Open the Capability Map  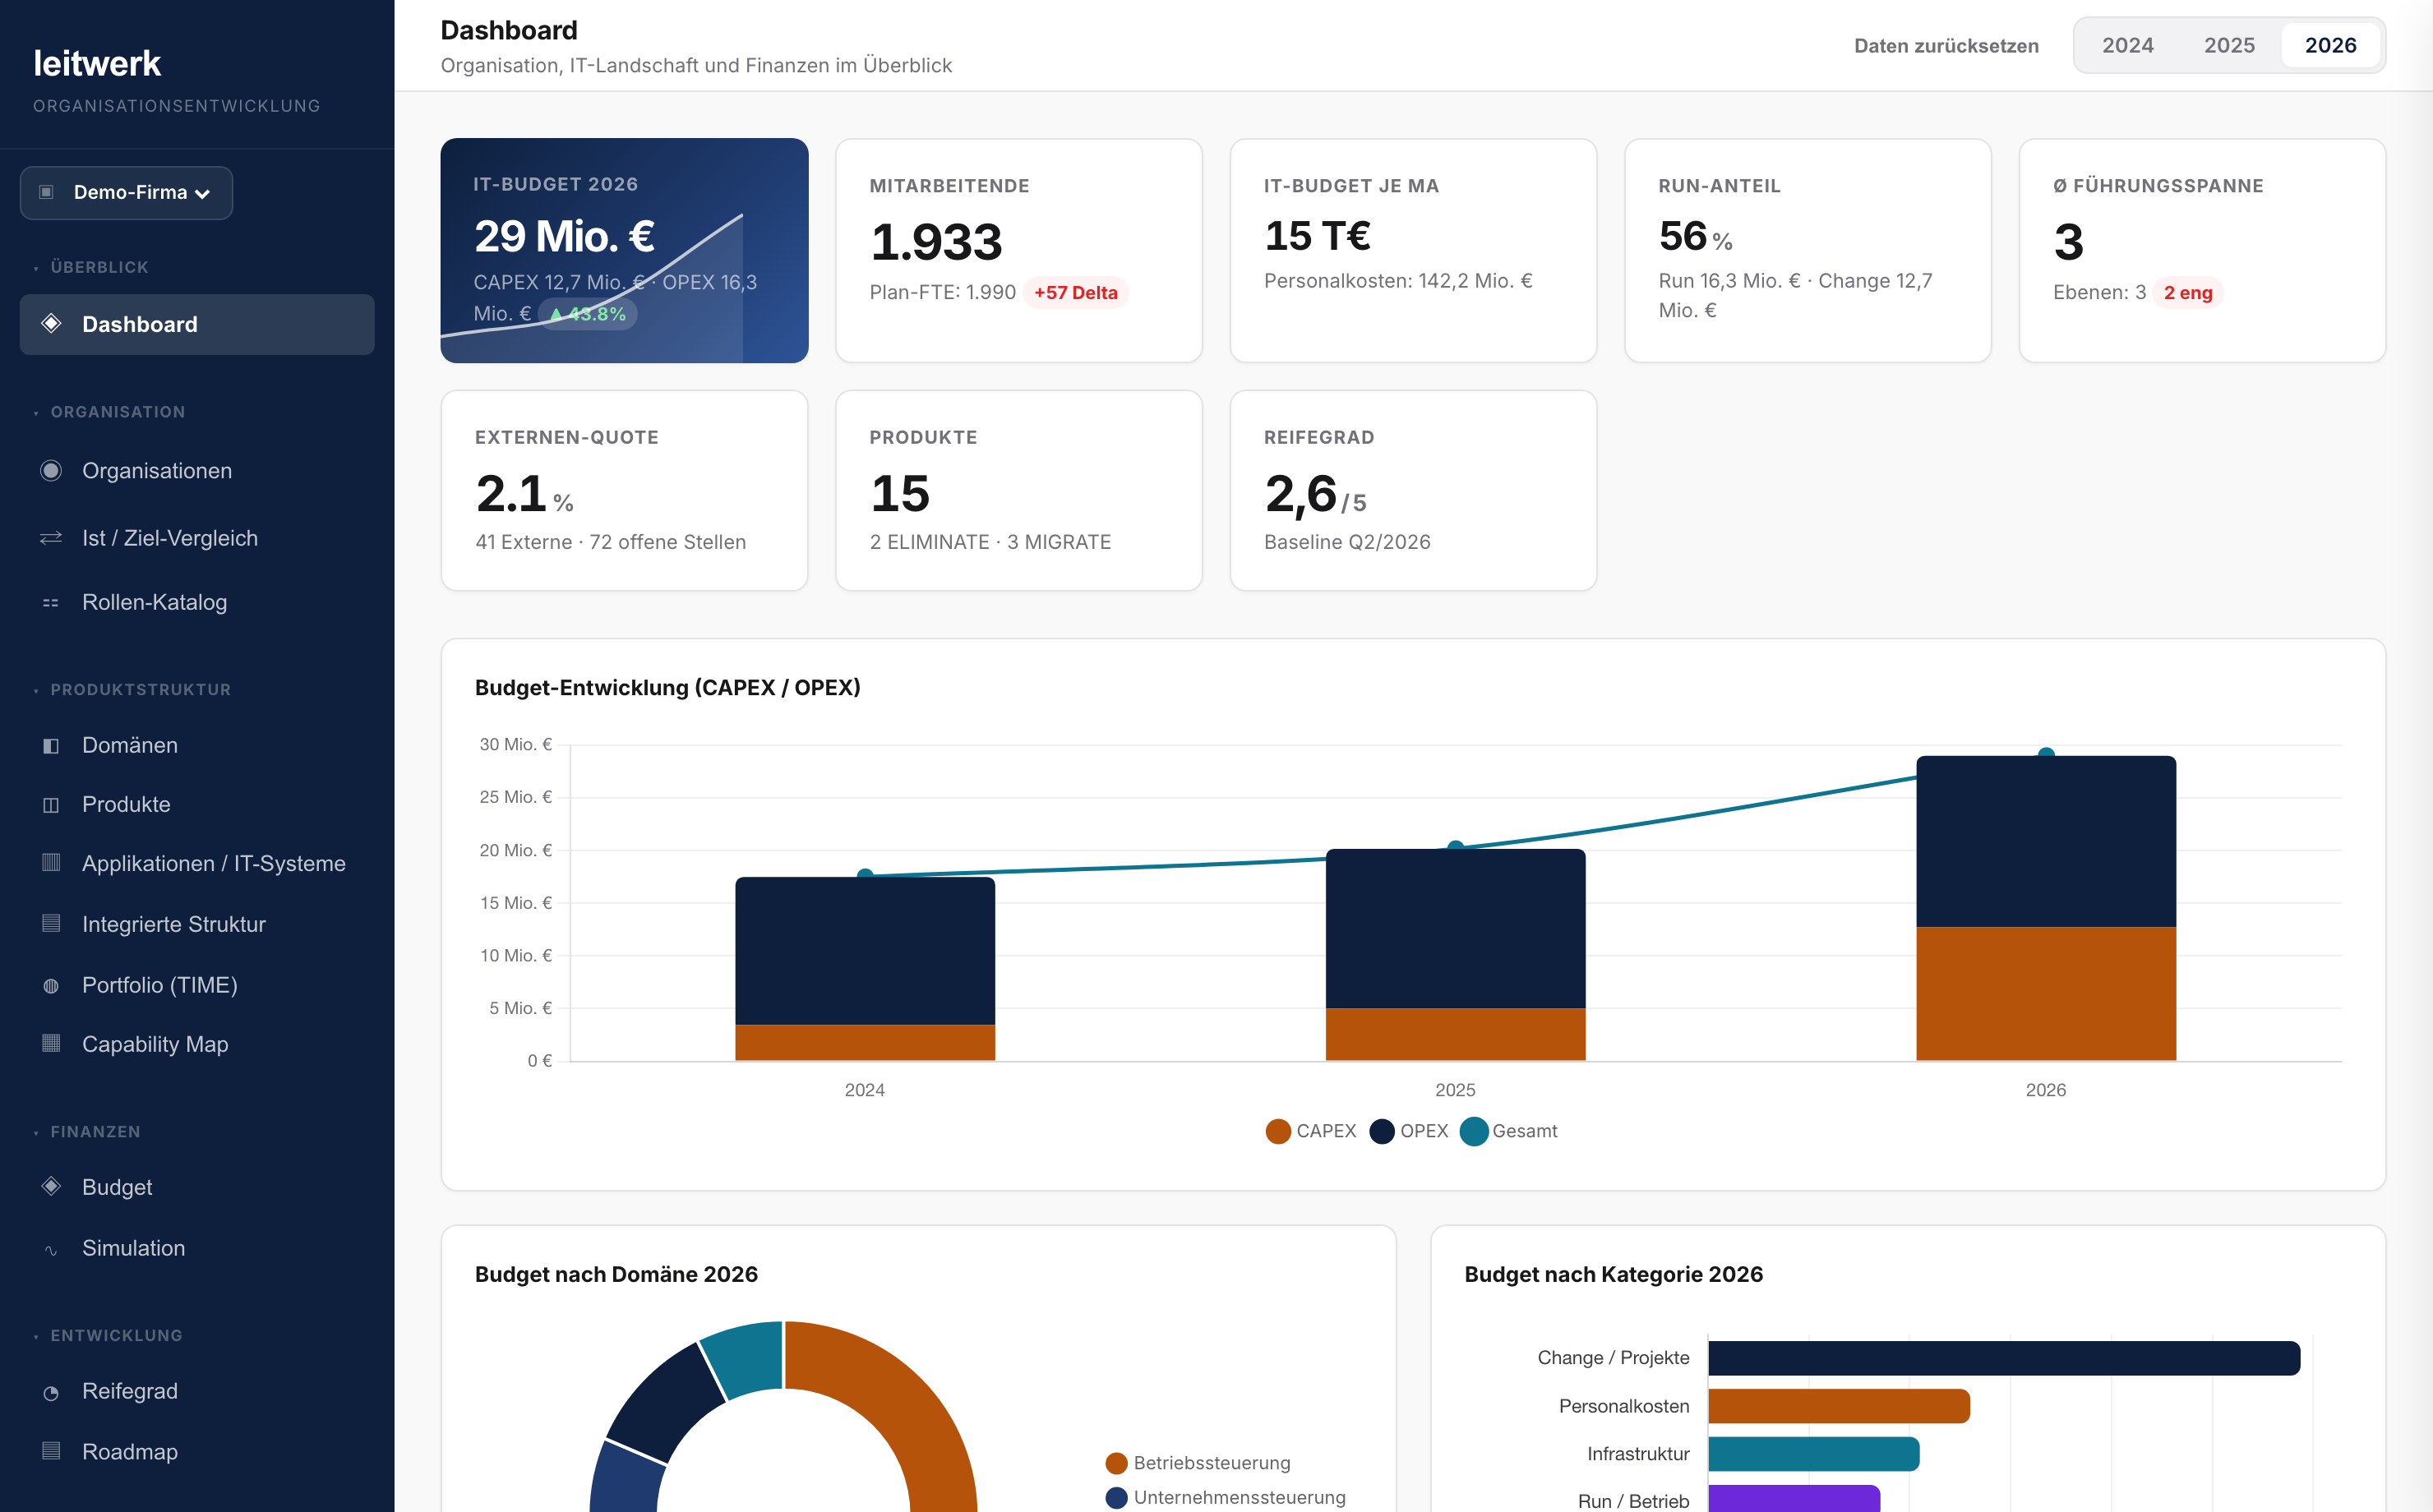tap(197, 1044)
